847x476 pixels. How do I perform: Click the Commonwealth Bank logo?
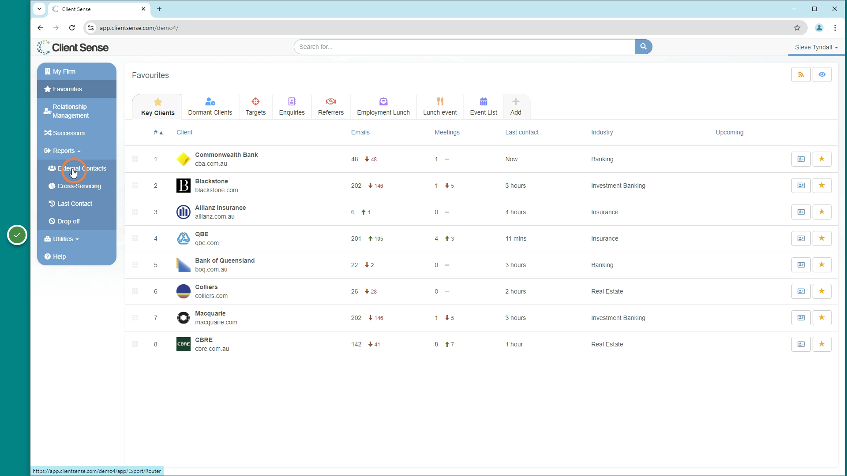(184, 159)
